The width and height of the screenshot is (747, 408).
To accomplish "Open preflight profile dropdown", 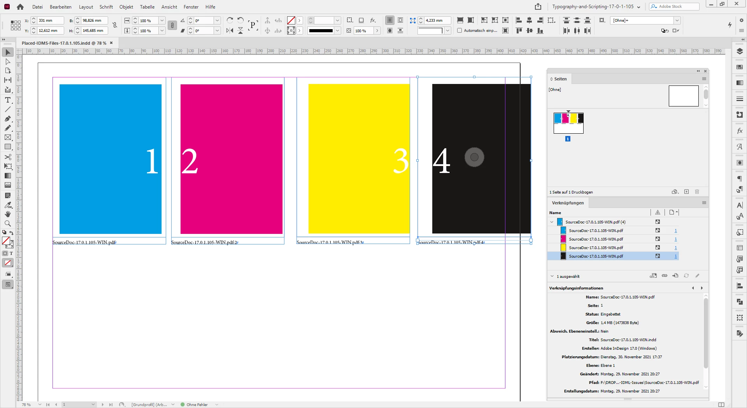I will (173, 405).
